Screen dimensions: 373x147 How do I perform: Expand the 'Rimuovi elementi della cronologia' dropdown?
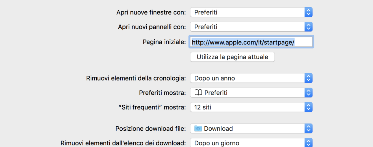point(248,78)
